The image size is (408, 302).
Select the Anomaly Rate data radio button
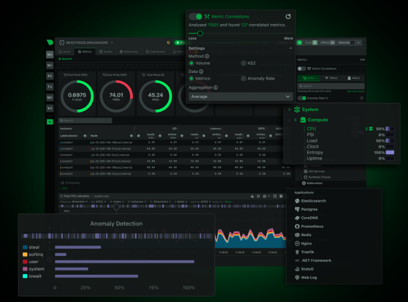pos(244,79)
